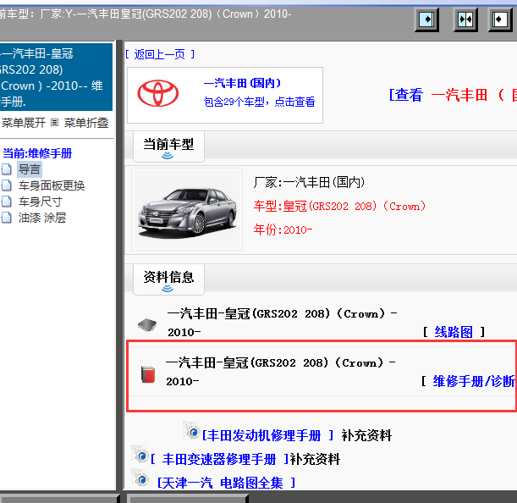Click the vertical divider bar between sidebar and content
This screenshot has width=517, height=503.
tap(119, 265)
